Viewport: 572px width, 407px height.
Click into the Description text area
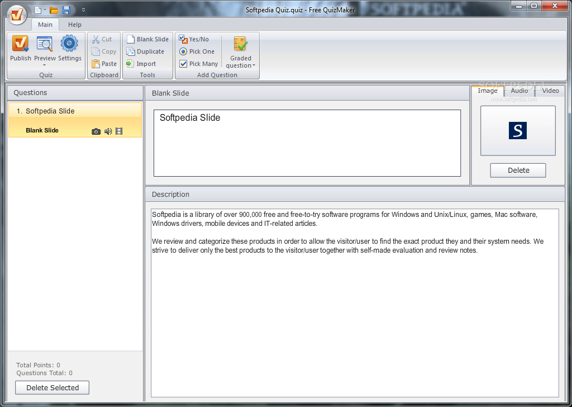tap(355, 303)
